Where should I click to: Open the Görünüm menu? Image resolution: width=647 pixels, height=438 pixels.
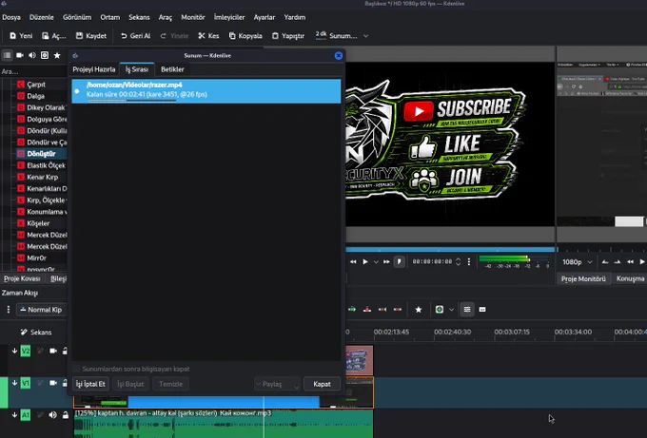pos(77,17)
